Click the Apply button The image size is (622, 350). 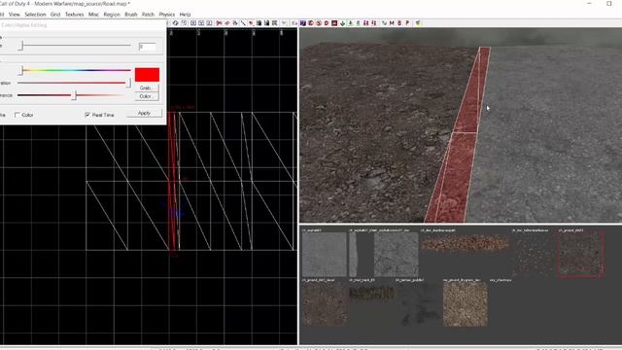[x=144, y=113]
